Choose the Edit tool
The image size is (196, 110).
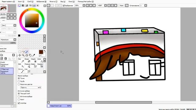coord(21,65)
